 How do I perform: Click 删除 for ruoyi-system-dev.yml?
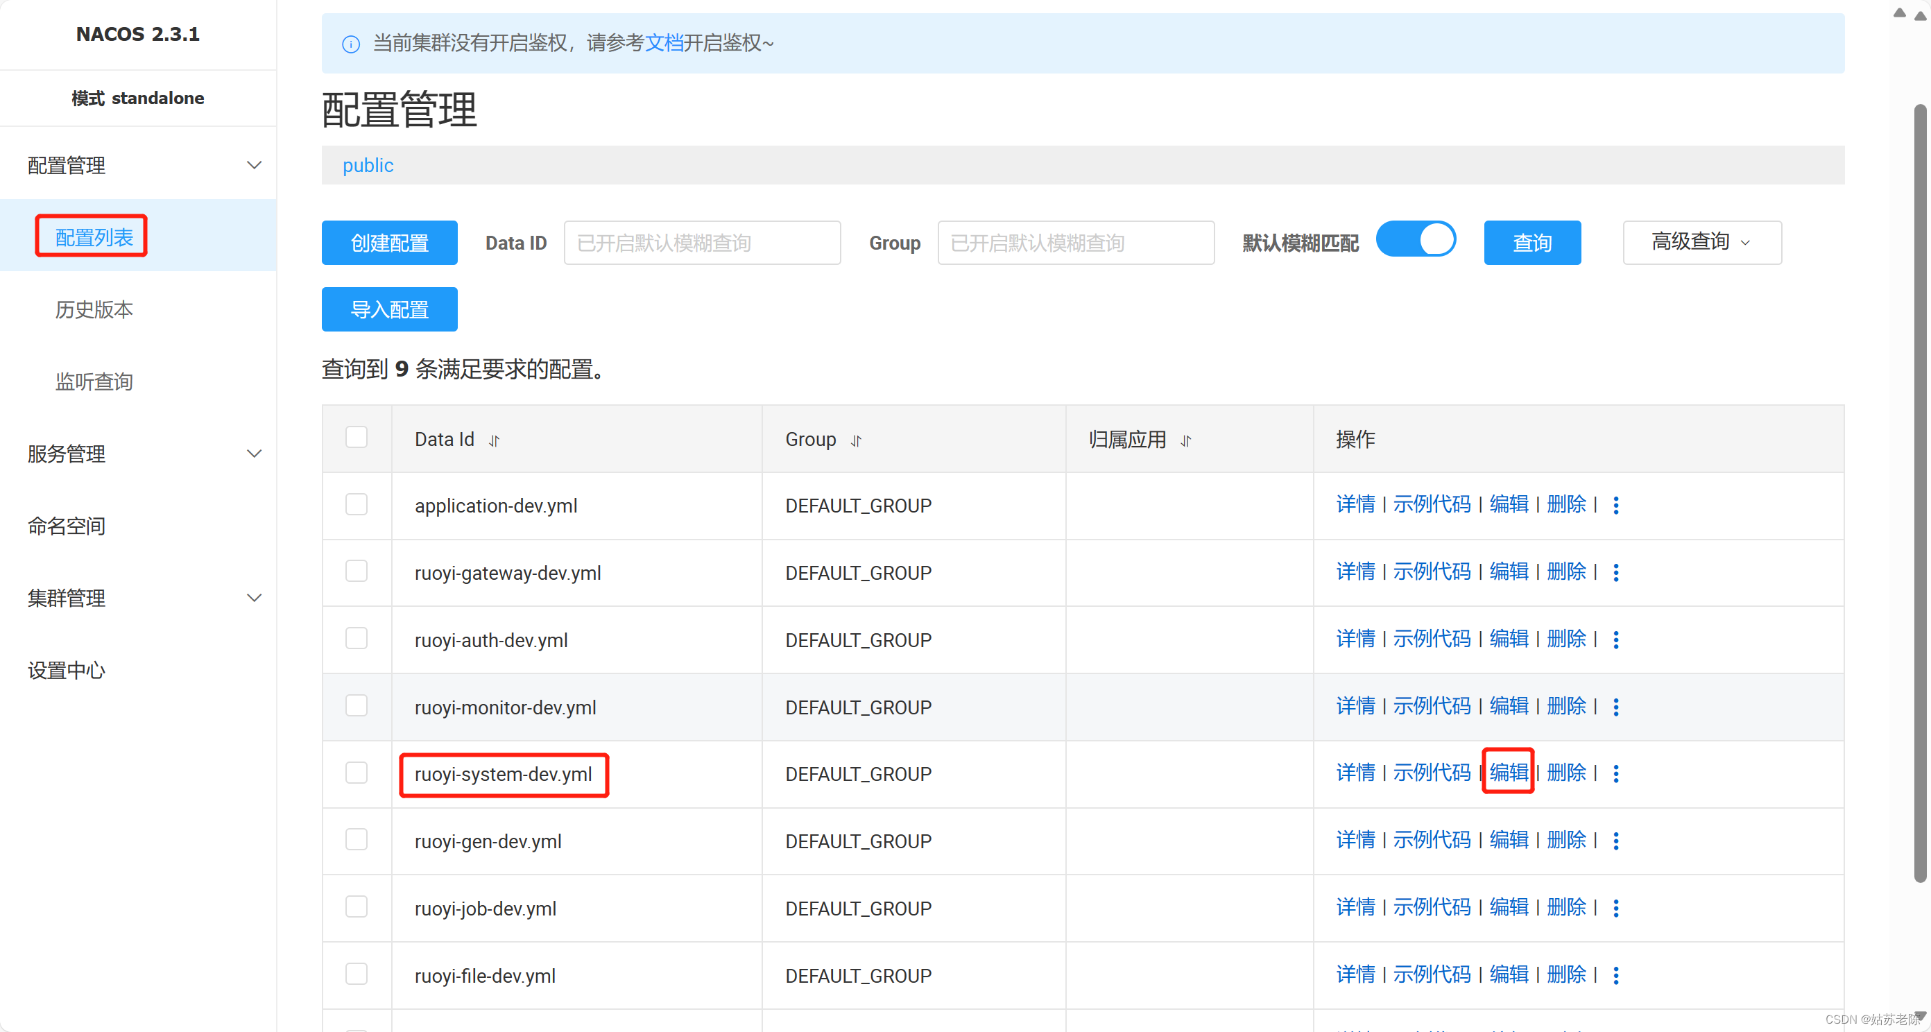(x=1566, y=772)
